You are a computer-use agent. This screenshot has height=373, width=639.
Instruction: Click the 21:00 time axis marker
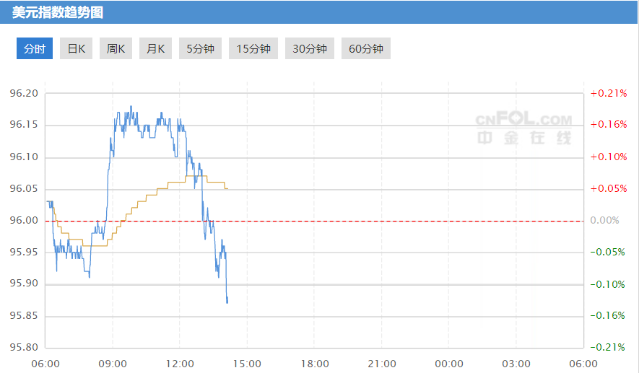(381, 363)
